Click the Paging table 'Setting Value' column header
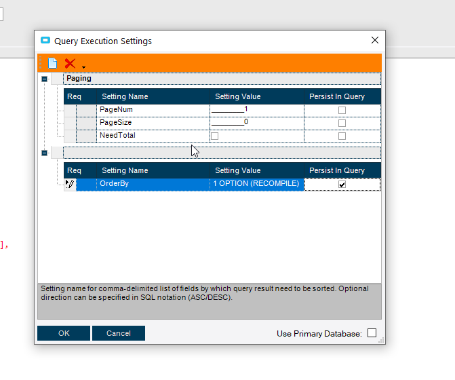This screenshot has width=455, height=380. click(257, 96)
